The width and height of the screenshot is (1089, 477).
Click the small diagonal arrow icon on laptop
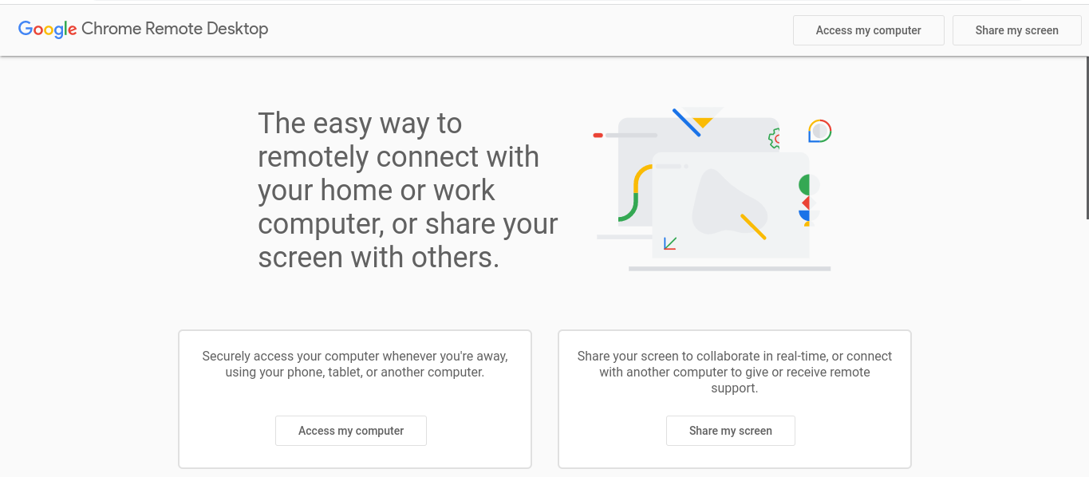(670, 243)
